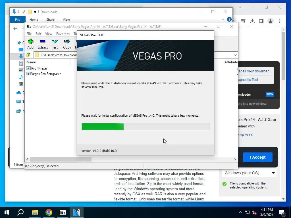
Task: Expand the Explorer ribbon chevron
Action: (223, 19)
